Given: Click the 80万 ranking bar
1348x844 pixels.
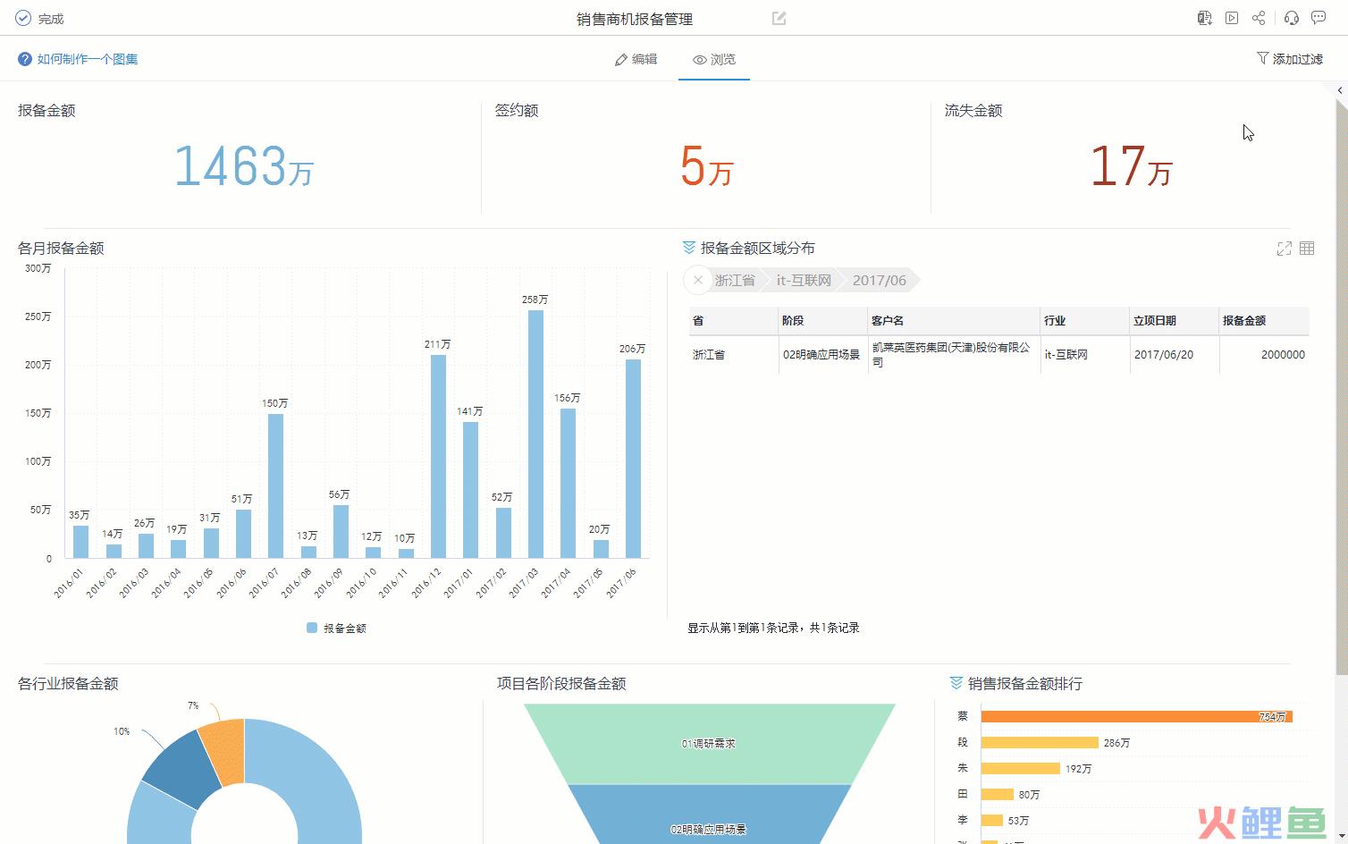Looking at the screenshot, I should [x=997, y=794].
